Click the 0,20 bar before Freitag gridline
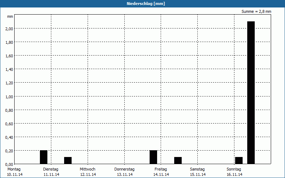The height and width of the screenshot is (178, 285). coord(153,157)
